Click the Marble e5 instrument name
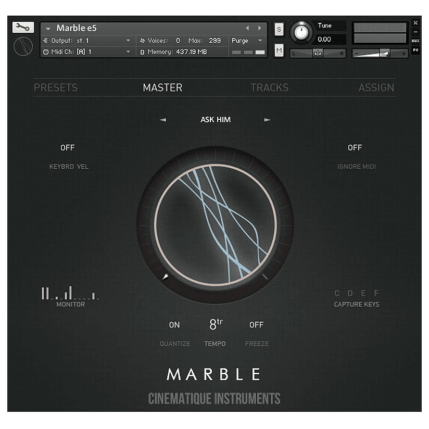429x429 pixels. (x=77, y=28)
